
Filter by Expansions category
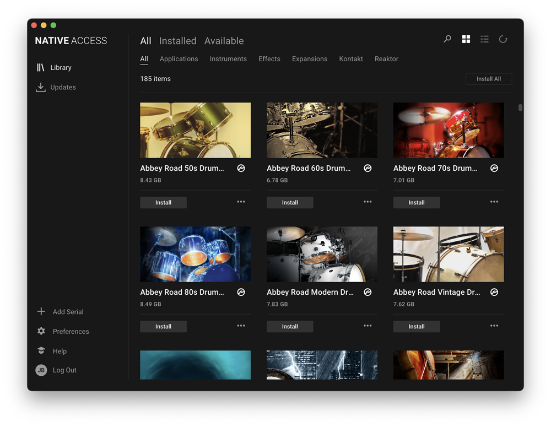pyautogui.click(x=310, y=59)
